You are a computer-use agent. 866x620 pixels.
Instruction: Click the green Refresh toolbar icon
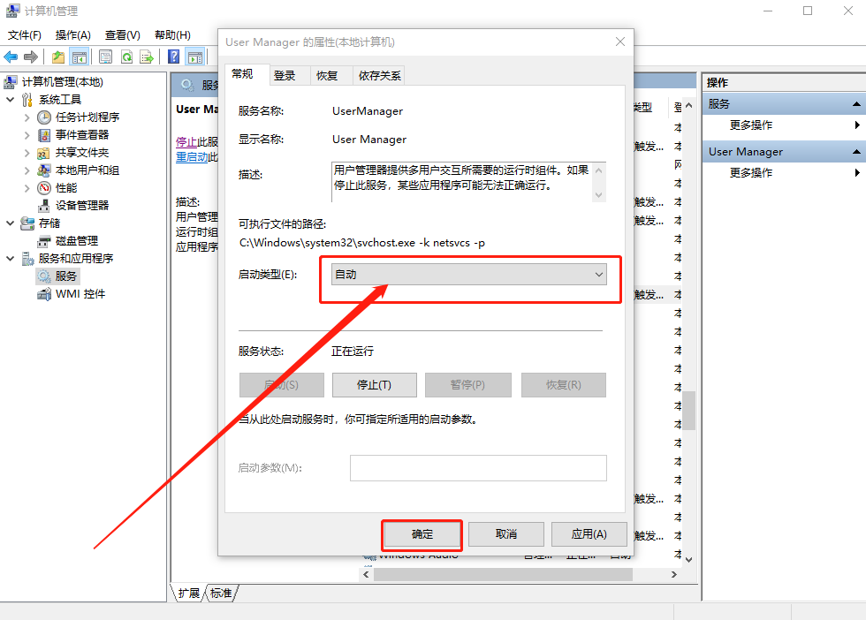pos(126,57)
